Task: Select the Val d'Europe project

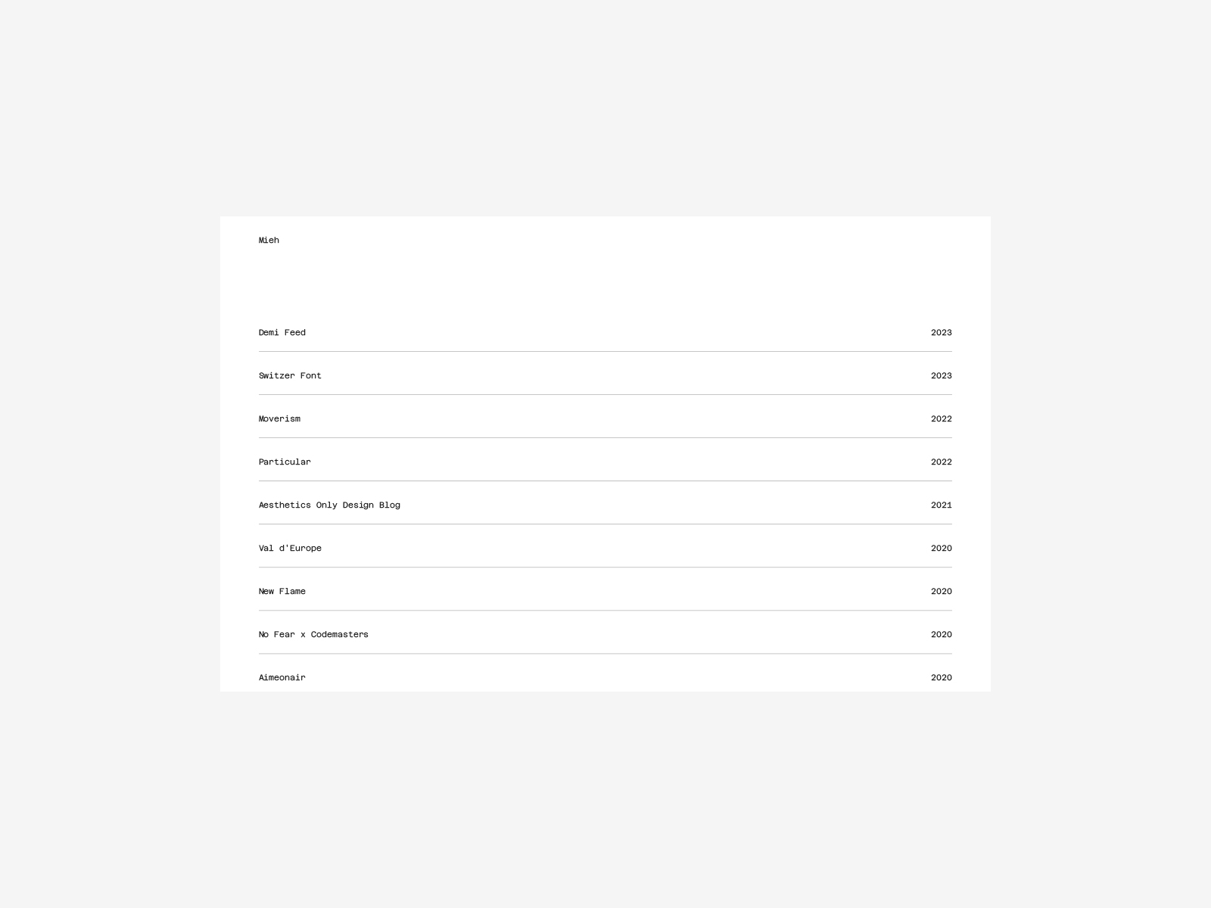Action: [290, 549]
